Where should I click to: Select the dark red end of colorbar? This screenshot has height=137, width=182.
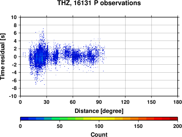pos(174,119)
